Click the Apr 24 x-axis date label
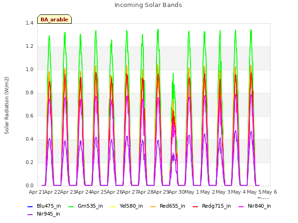 (83, 192)
